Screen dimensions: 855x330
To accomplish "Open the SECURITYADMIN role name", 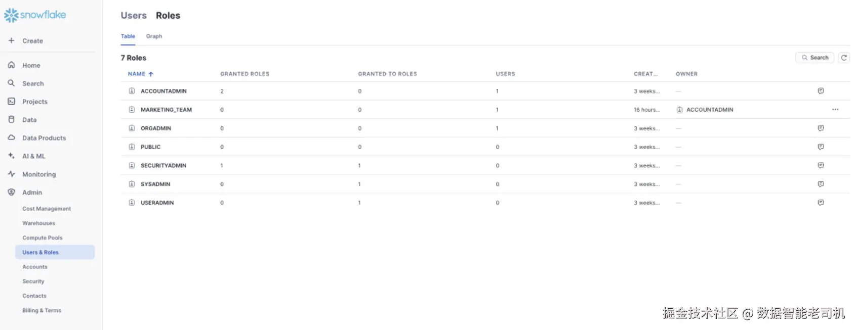I will pos(164,165).
